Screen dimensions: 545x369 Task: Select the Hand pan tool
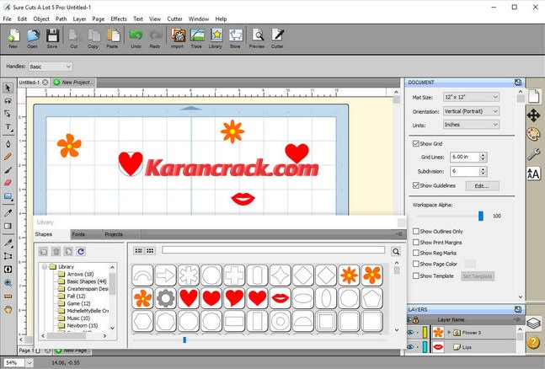click(8, 309)
